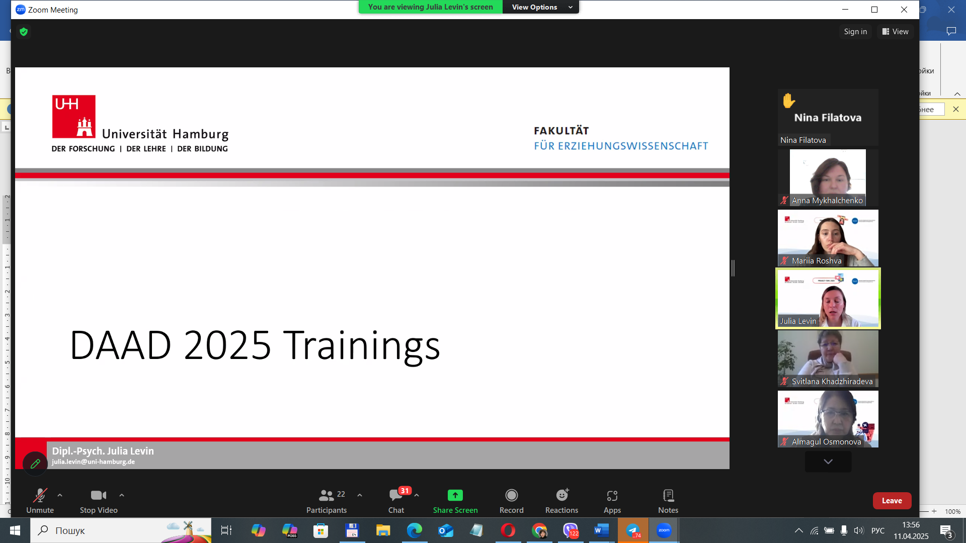
Task: Select Anna Mykhalchenko video thumbnail
Action: pyautogui.click(x=828, y=177)
